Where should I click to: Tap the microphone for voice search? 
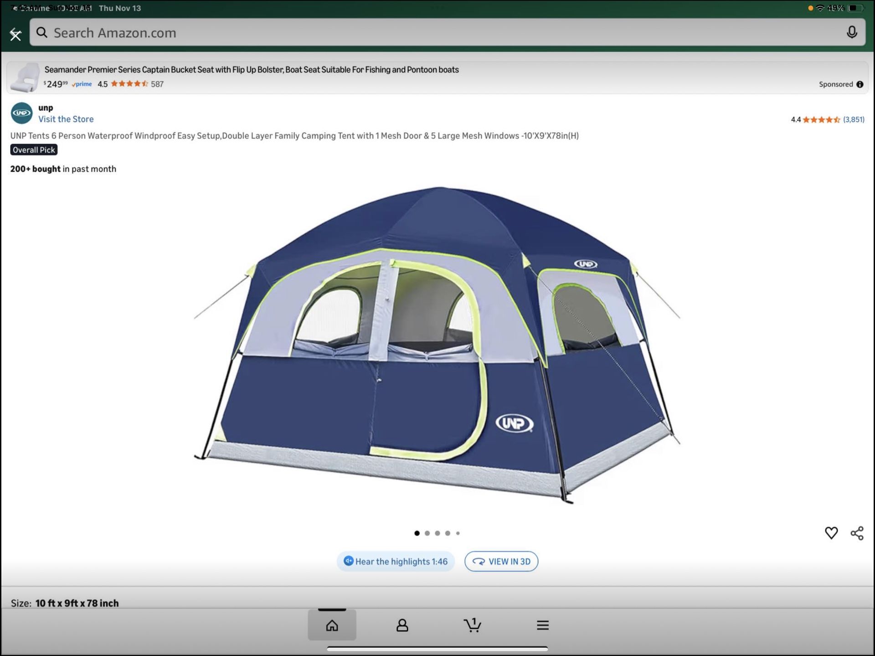coord(852,32)
